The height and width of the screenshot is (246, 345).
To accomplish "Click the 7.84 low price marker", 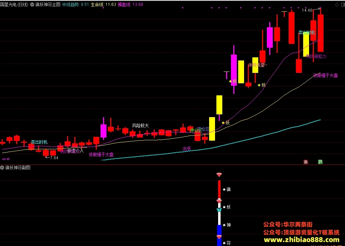I will coord(54,158).
